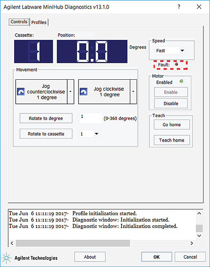Click the red Fault indicator light

coord(176,64)
